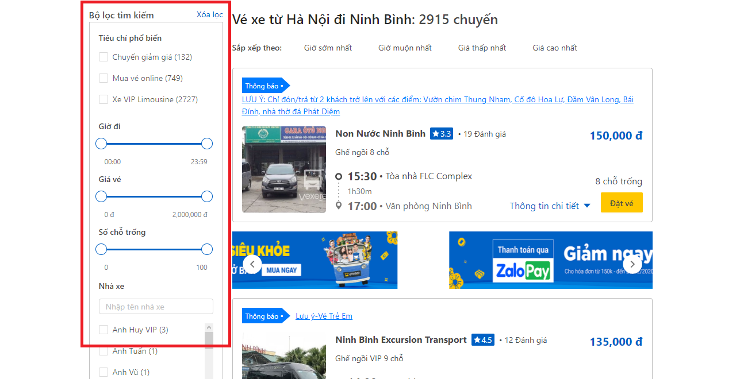The height and width of the screenshot is (379, 740).
Task: Click the Số chỗ trống minimum handle
Action: click(x=101, y=249)
